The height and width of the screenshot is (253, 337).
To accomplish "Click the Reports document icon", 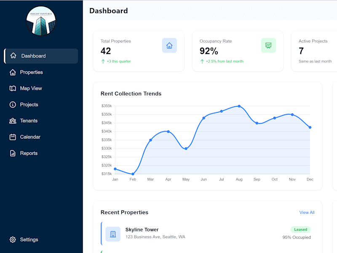I will [13, 153].
